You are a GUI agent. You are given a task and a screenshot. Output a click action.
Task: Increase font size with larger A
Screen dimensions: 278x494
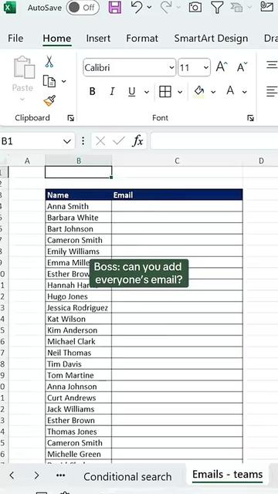(222, 67)
